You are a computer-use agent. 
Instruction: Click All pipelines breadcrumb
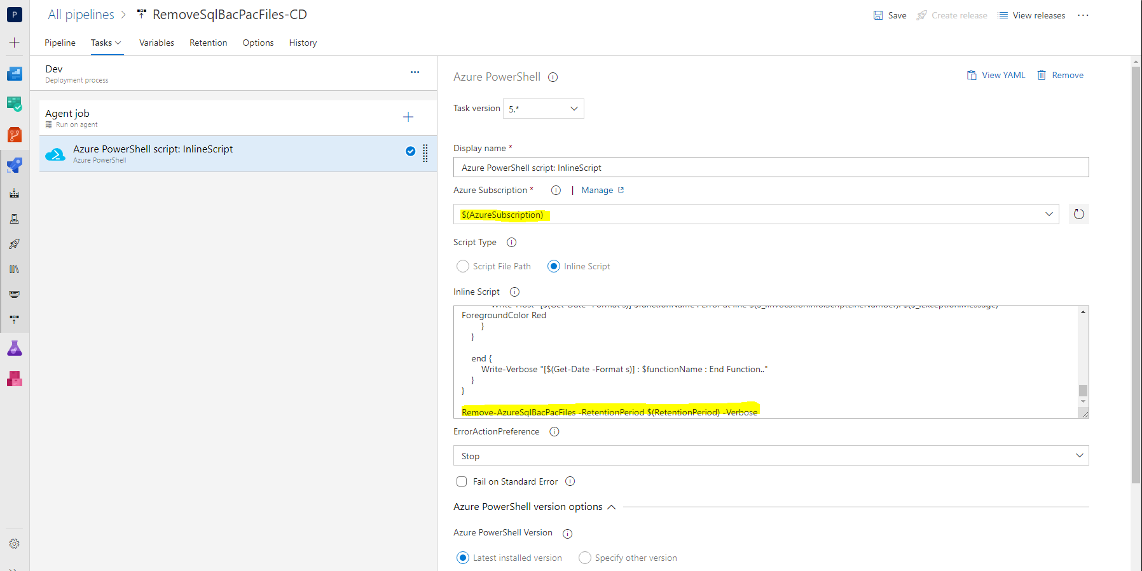click(x=81, y=14)
